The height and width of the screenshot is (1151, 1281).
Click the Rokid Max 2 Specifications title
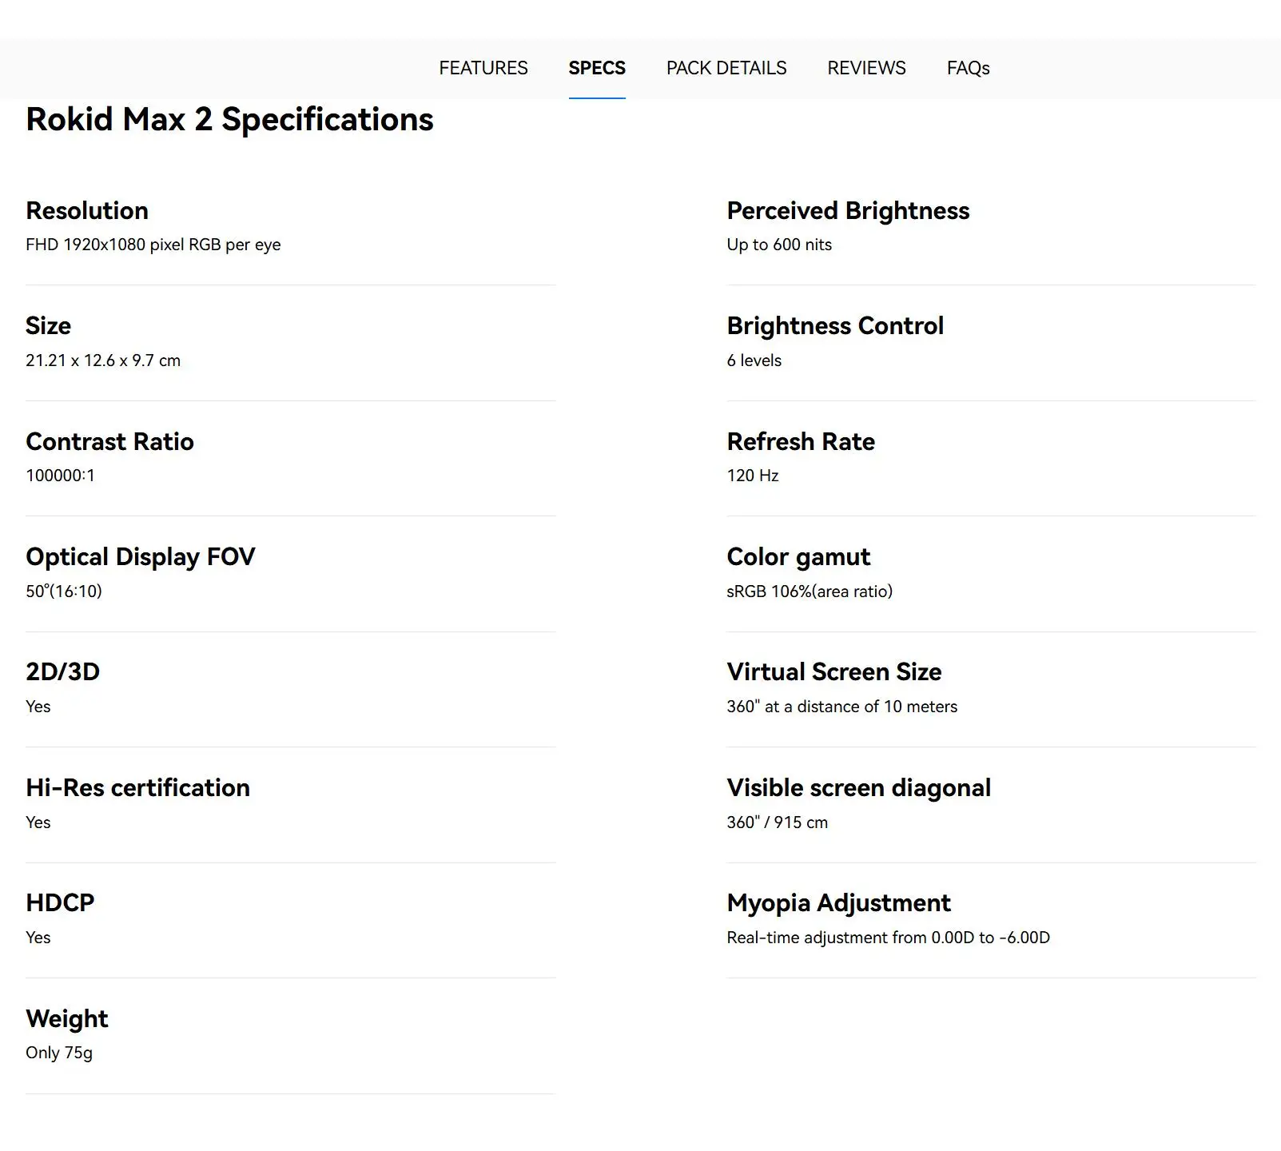[x=229, y=120]
